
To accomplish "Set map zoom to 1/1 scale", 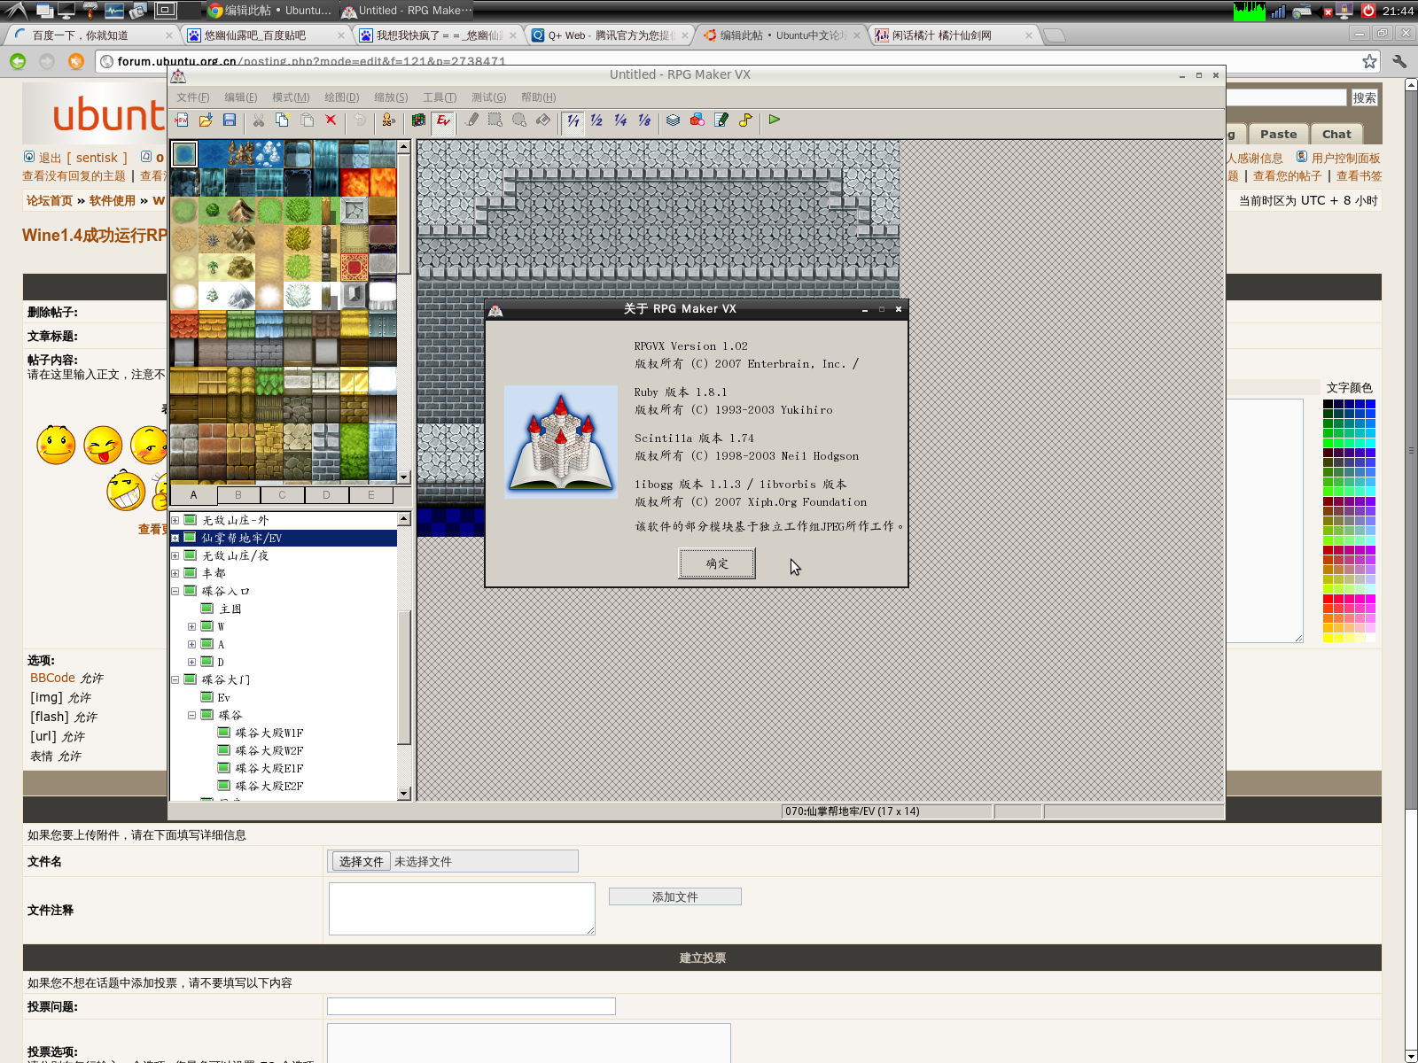I will pyautogui.click(x=573, y=120).
